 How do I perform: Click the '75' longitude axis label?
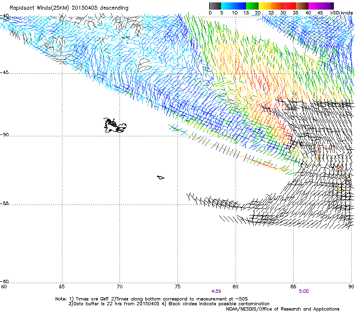tap(177, 287)
